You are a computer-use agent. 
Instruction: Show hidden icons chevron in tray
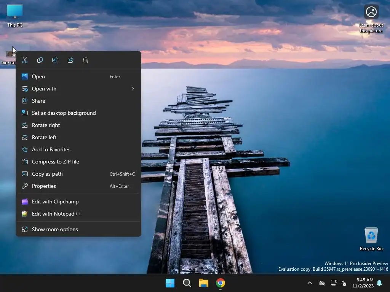[310, 283]
